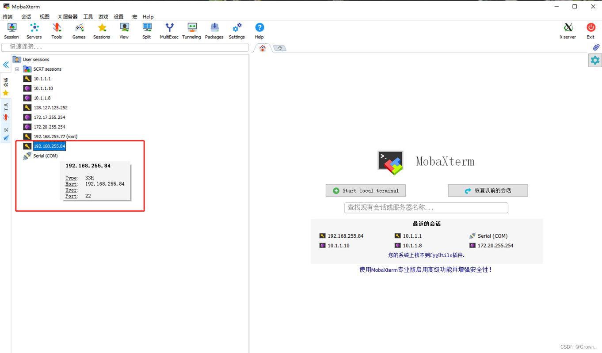
Task: Open the Tunneling toolbar icon
Action: coord(191,31)
